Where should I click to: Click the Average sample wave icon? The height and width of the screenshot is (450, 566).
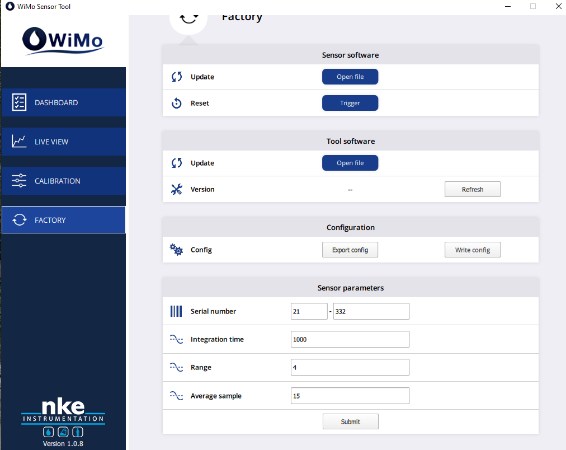coord(177,396)
